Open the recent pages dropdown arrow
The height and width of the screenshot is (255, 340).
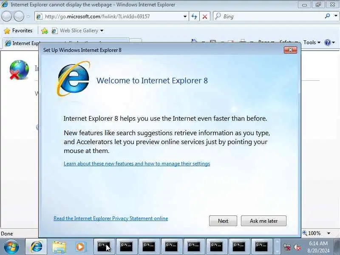point(28,16)
